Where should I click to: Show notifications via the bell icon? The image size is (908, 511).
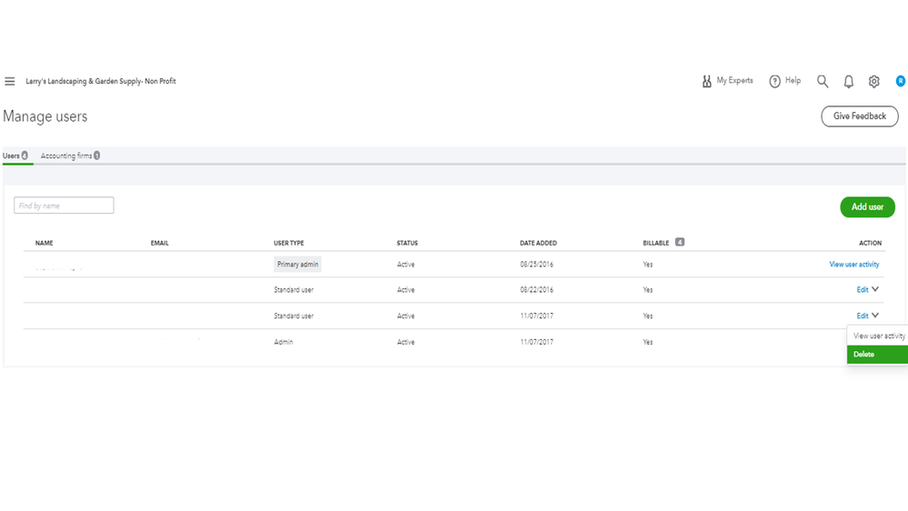[849, 82]
